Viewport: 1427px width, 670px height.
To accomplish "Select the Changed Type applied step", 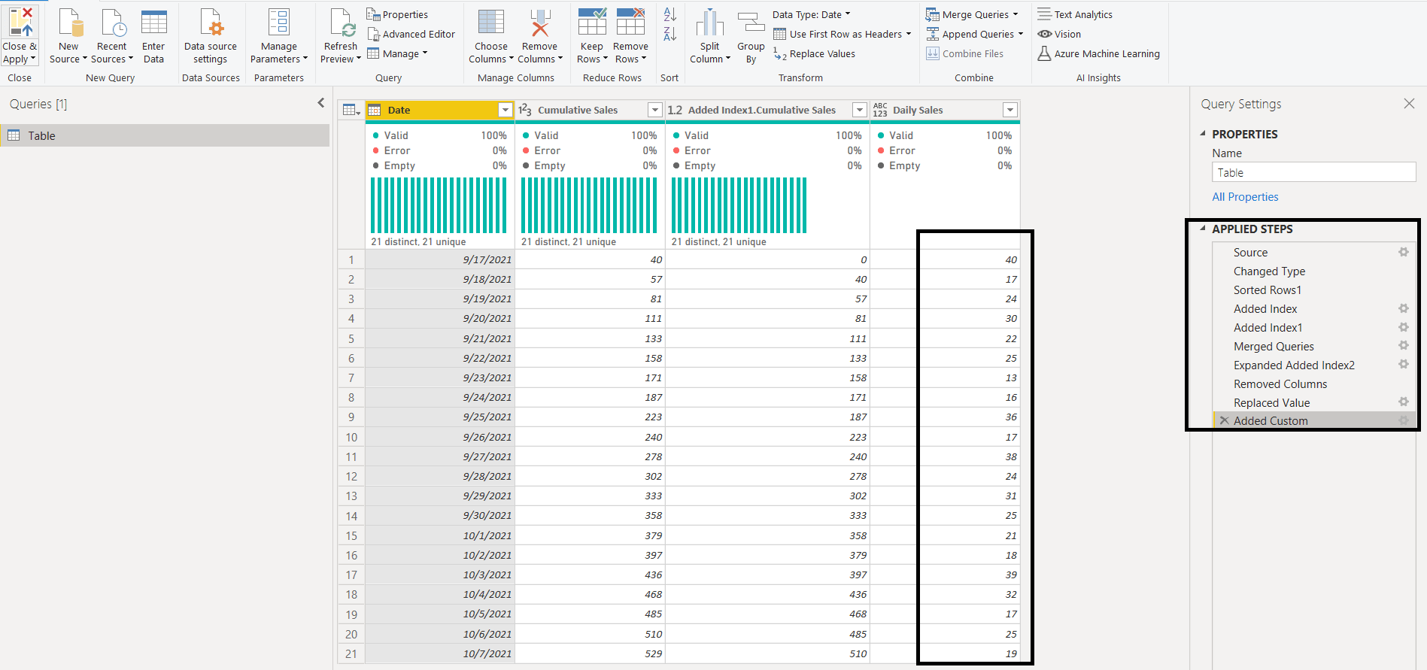I will [1269, 271].
